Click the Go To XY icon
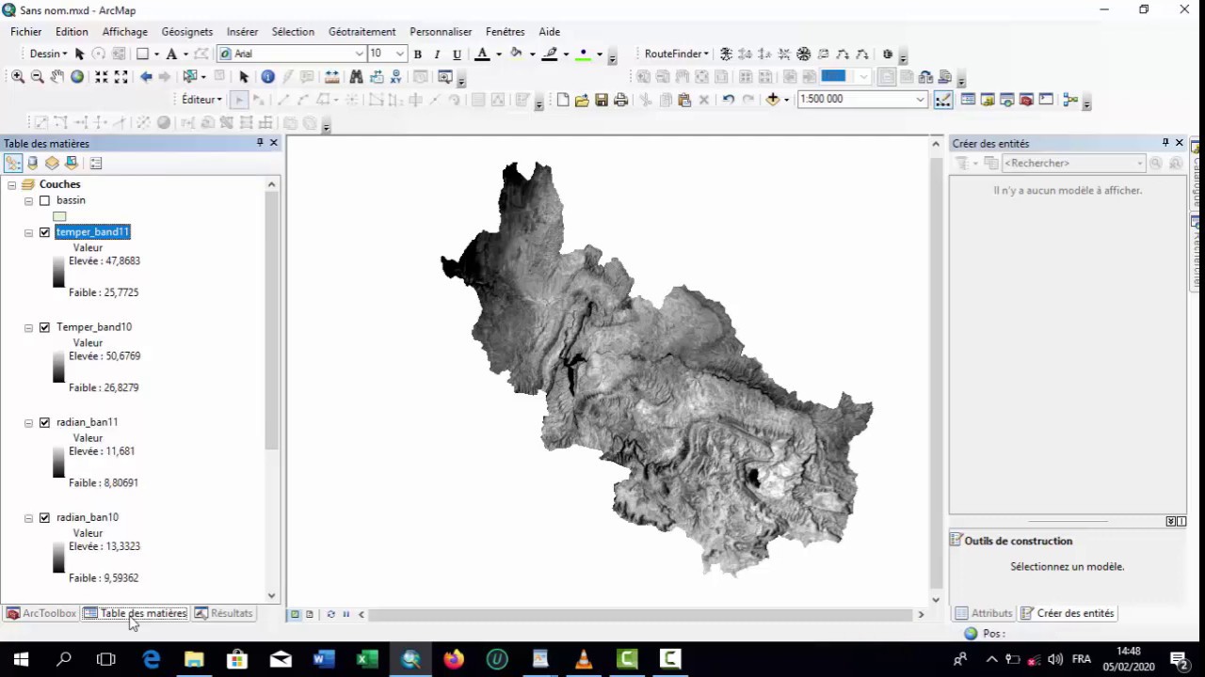Screen dimensions: 1205x677 [396, 77]
